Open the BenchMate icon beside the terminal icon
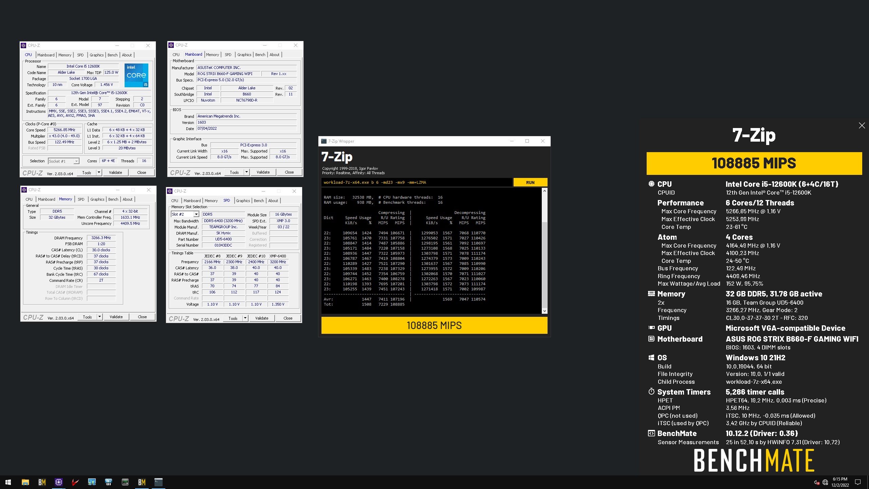Image resolution: width=869 pixels, height=489 pixels. (x=142, y=482)
